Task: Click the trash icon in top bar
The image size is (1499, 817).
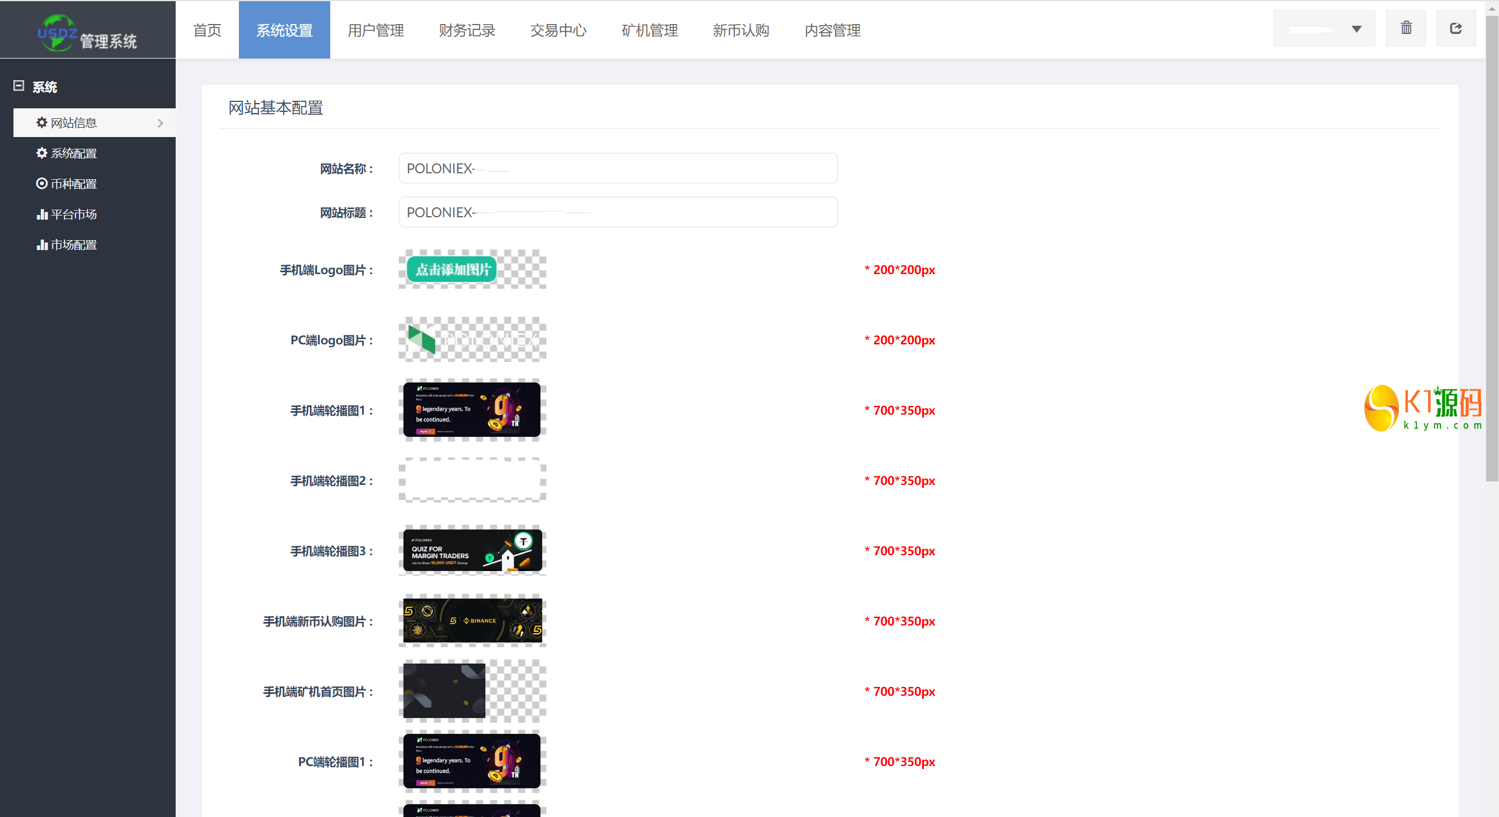Action: pos(1405,28)
